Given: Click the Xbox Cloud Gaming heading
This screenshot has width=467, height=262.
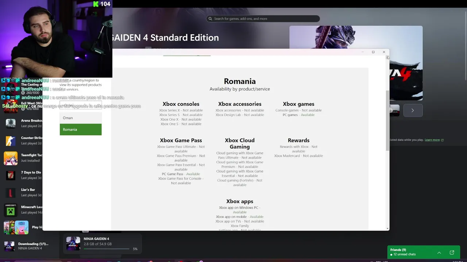Looking at the screenshot, I should point(240,143).
